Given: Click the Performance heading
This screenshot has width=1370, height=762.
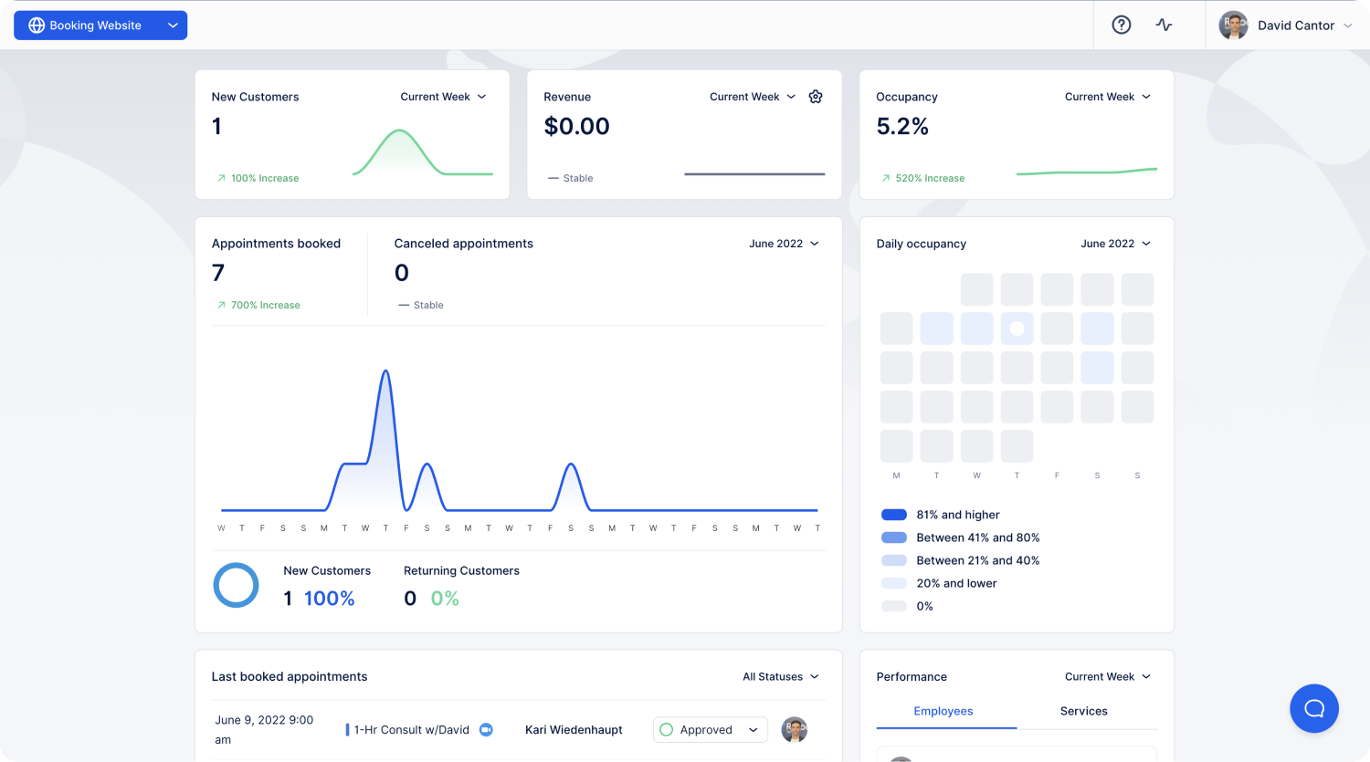Looking at the screenshot, I should click(912, 677).
